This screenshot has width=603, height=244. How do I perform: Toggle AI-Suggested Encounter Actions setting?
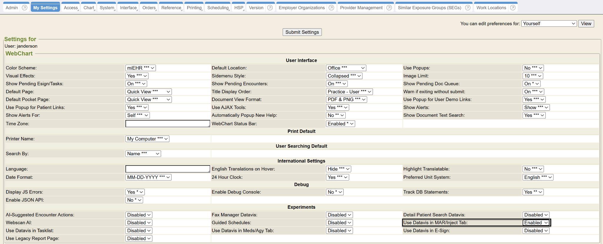tap(139, 215)
